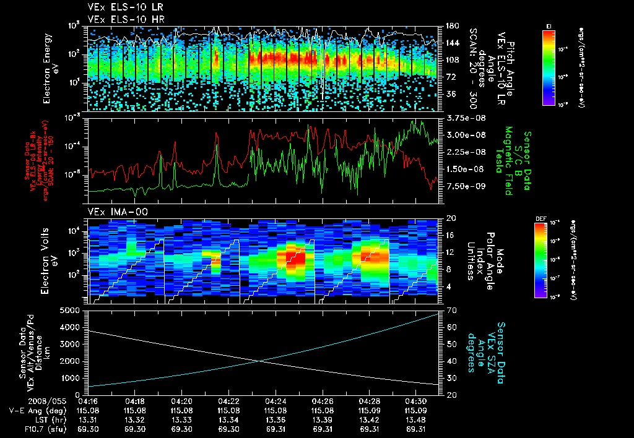The height and width of the screenshot is (438, 634).
Task: Click the "Electron Energy eV" axis label
Action: click(x=51, y=69)
